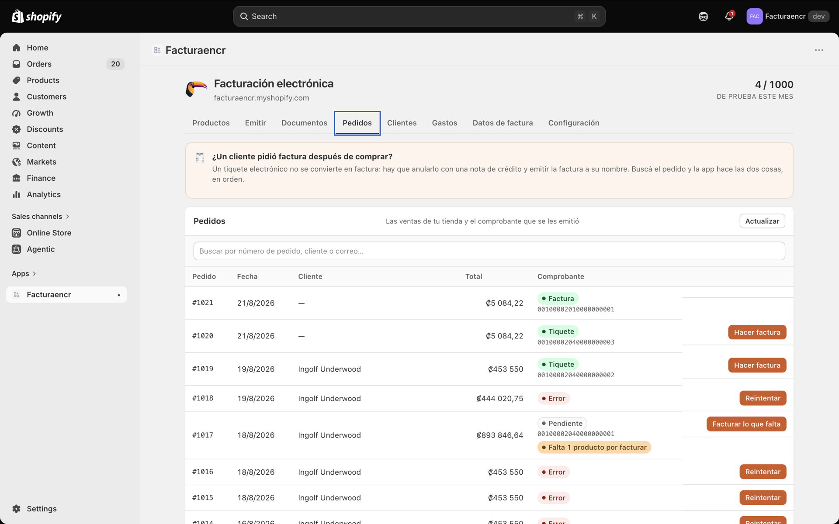Open the notifications bell icon

728,16
